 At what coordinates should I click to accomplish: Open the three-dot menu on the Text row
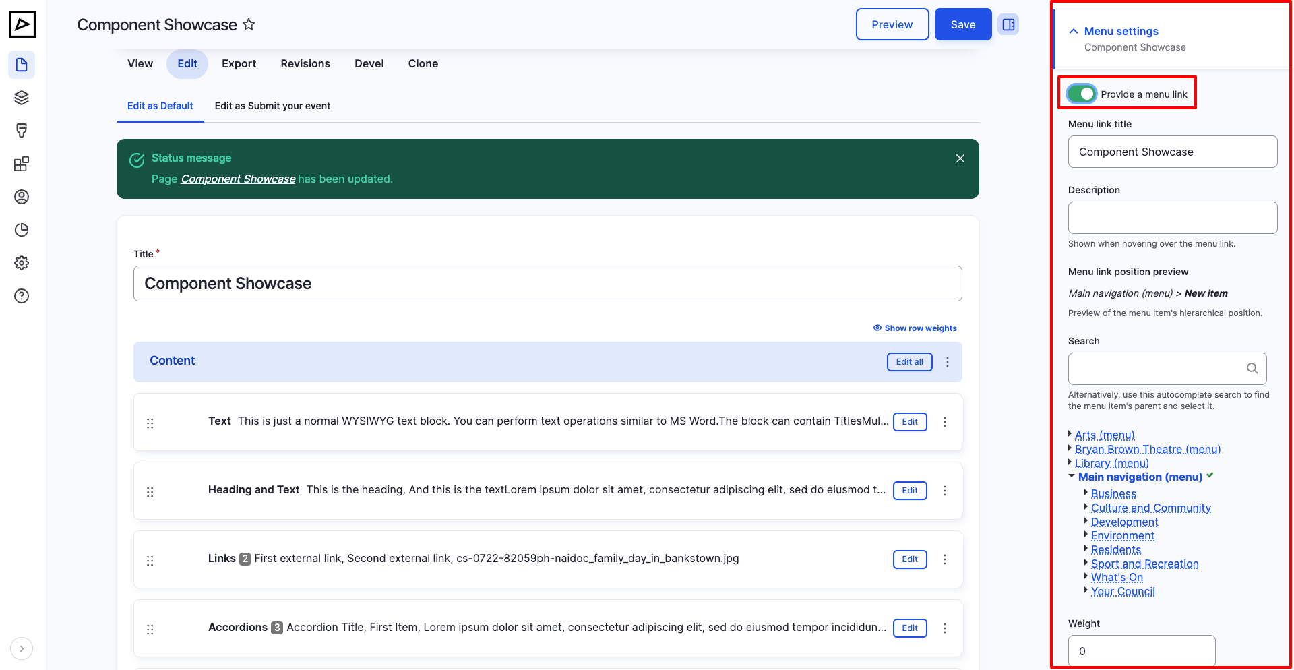click(945, 422)
